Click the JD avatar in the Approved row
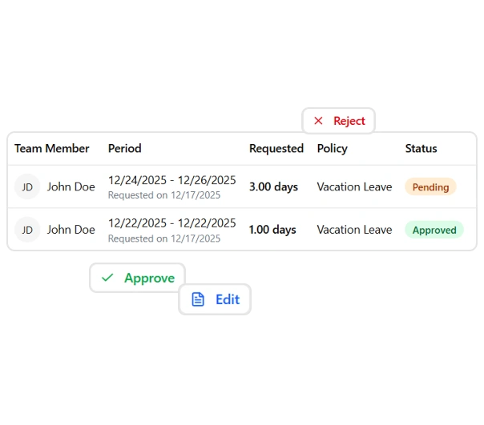484x425 pixels. [x=27, y=230]
